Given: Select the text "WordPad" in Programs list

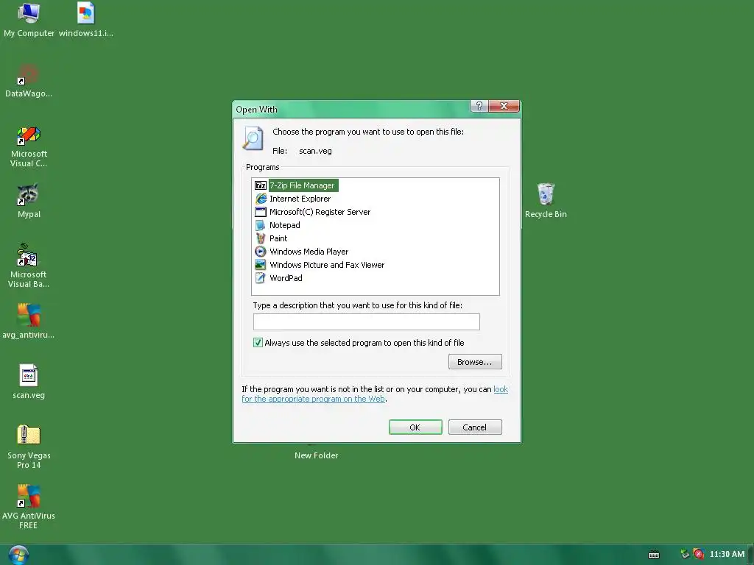Looking at the screenshot, I should click(286, 277).
